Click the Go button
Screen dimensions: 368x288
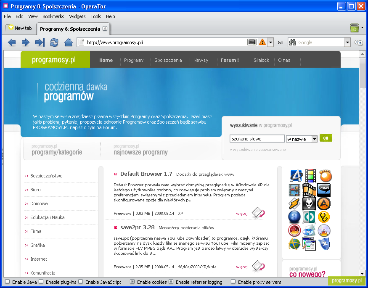coord(281,42)
